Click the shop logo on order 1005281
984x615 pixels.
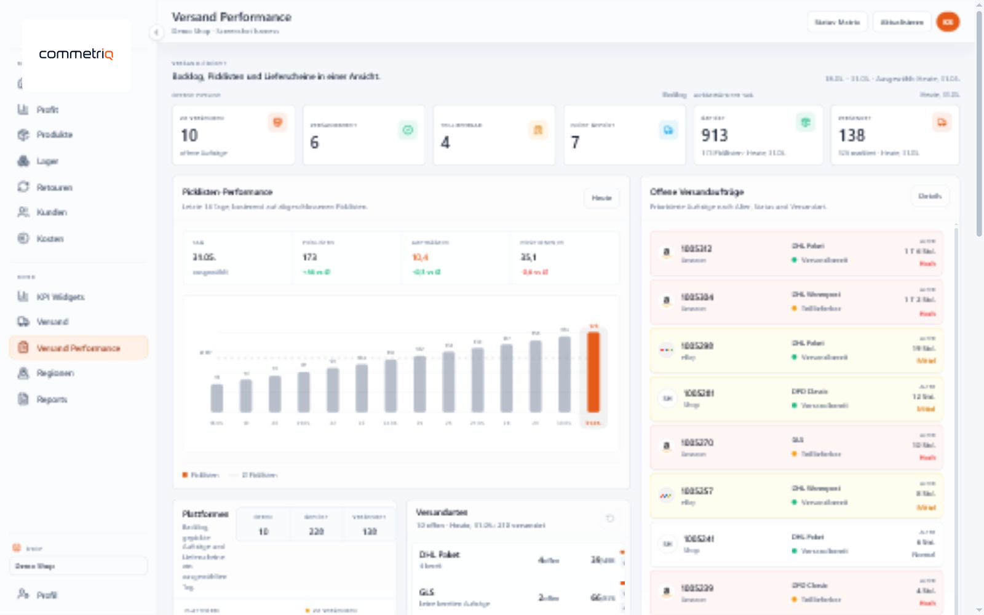pos(667,398)
